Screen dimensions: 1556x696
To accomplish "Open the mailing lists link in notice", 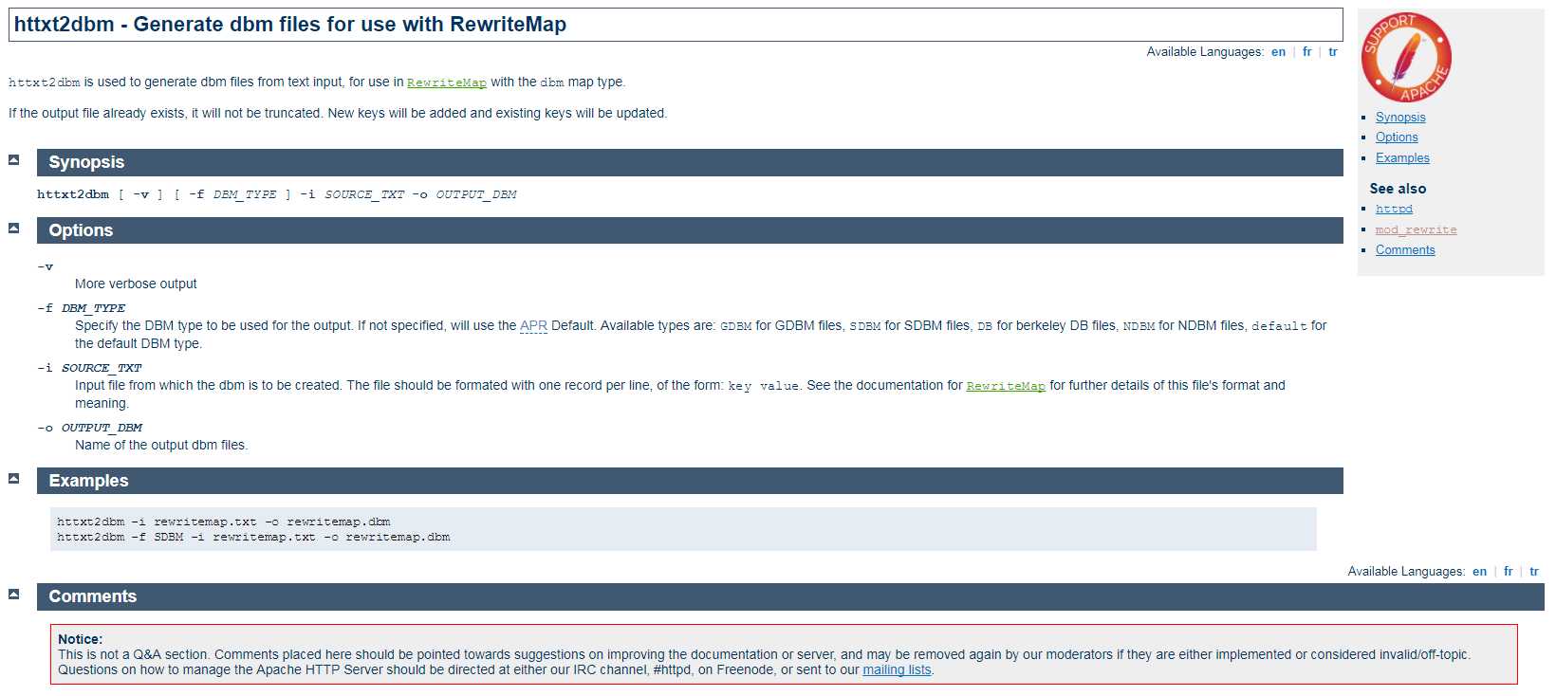I will pos(897,669).
